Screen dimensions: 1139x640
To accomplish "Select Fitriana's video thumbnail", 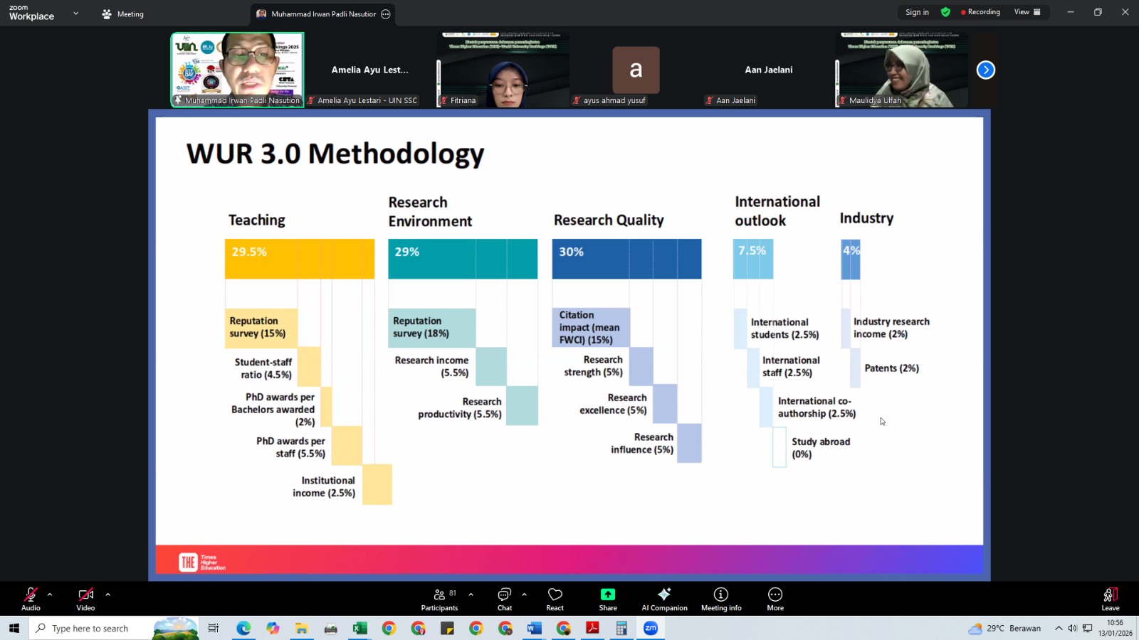I will click(503, 70).
